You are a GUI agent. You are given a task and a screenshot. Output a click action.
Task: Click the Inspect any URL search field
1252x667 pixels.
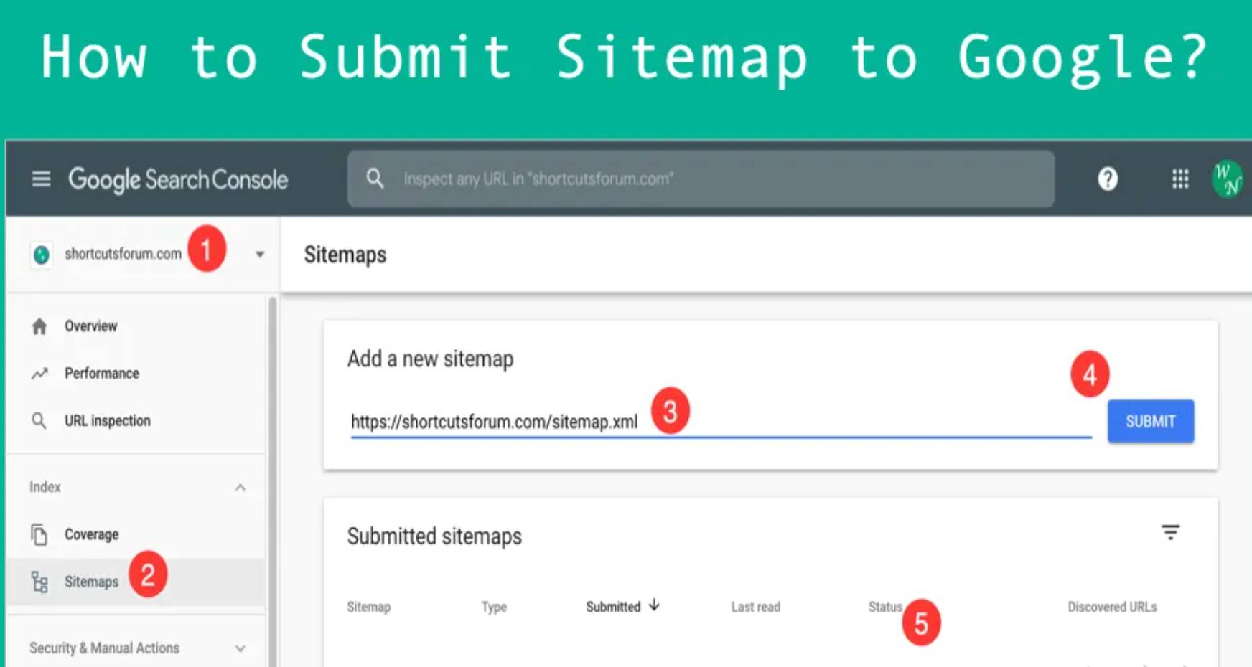pos(701,179)
